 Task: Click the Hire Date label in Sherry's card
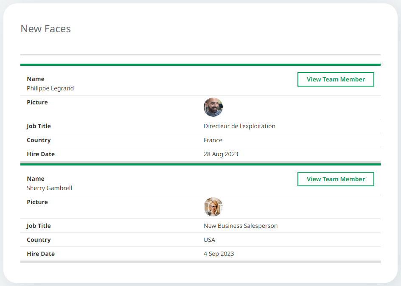[x=41, y=254]
